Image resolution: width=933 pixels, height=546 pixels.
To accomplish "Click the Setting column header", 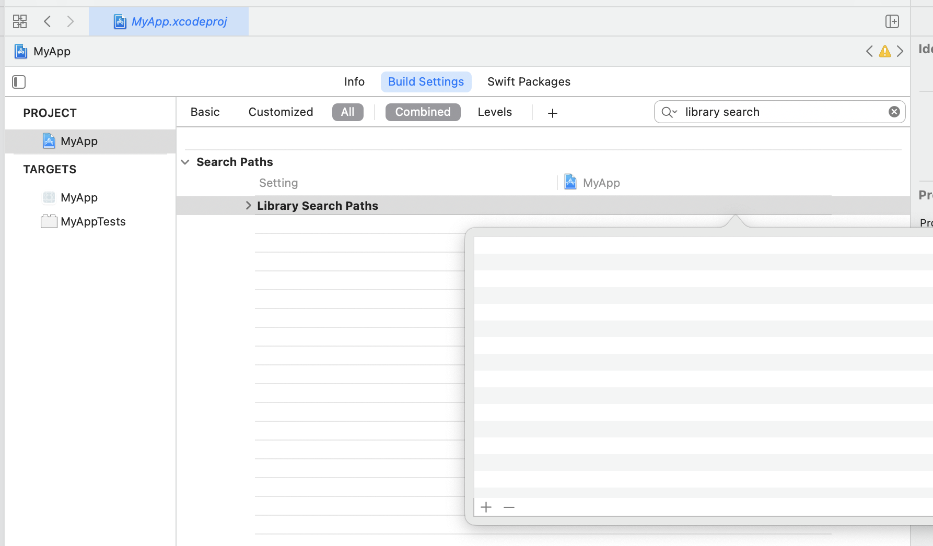I will click(278, 183).
